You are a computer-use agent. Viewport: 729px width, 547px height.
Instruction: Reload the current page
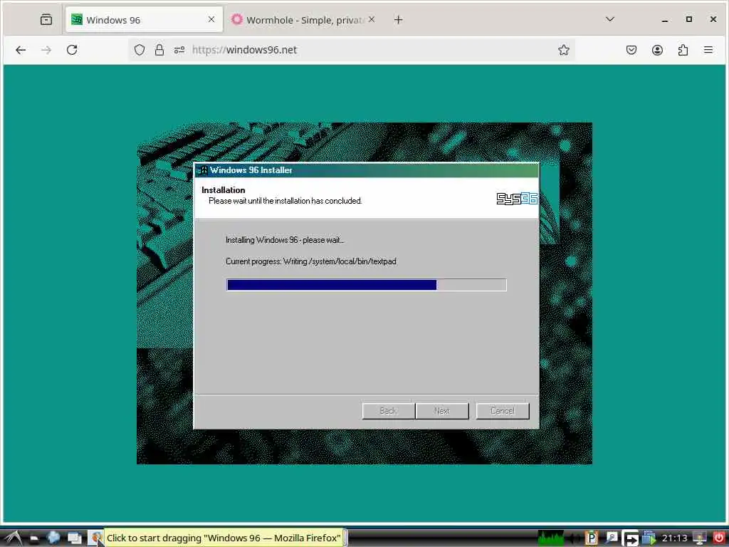coord(72,50)
